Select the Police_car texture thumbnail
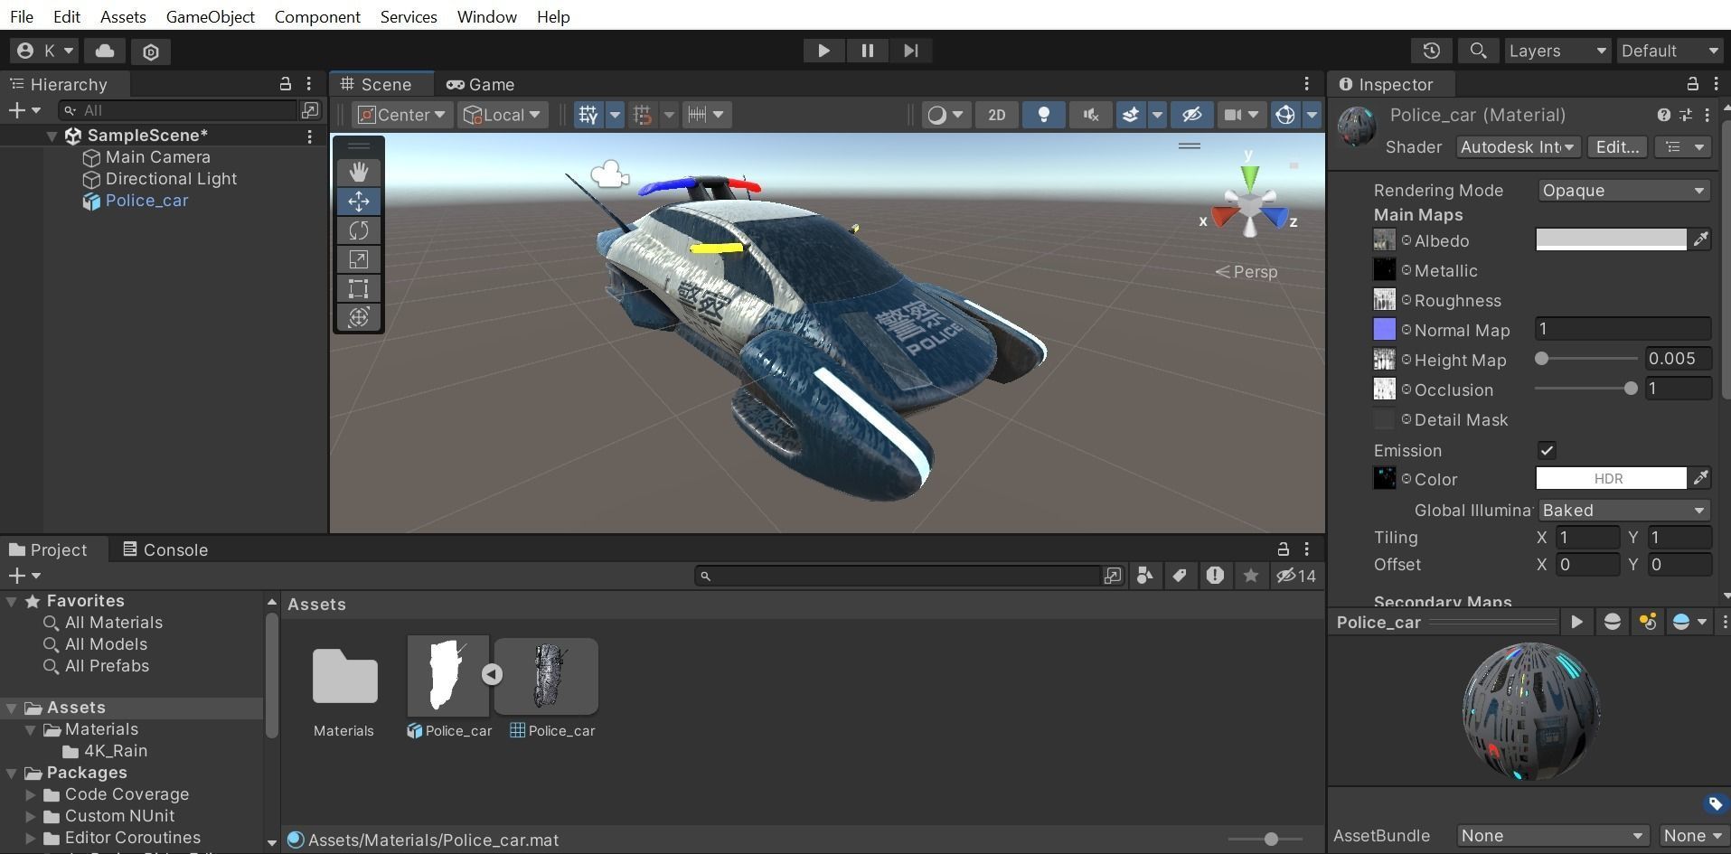The image size is (1731, 854). click(547, 675)
